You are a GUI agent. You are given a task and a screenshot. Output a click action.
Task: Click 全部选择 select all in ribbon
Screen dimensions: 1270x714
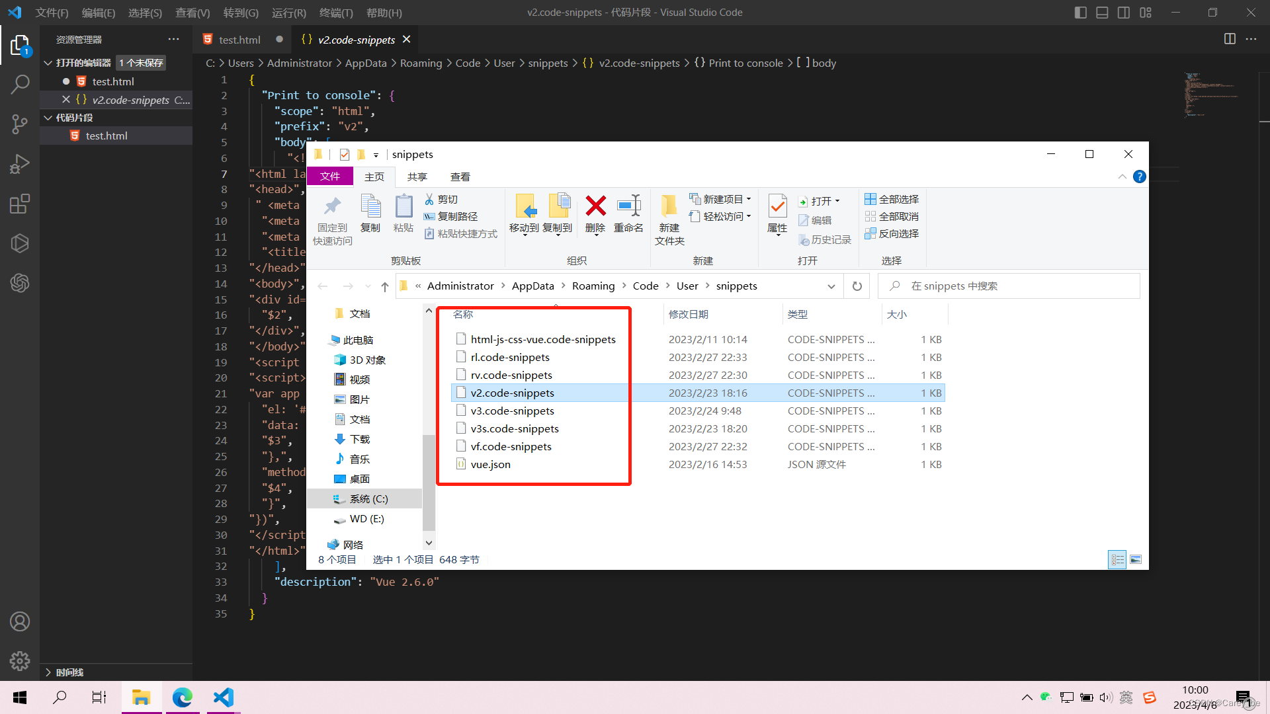[x=892, y=199]
